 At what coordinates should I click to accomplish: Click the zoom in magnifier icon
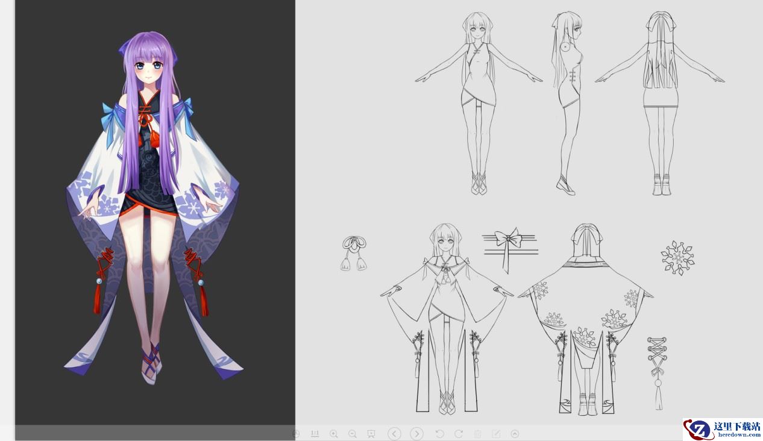(334, 434)
